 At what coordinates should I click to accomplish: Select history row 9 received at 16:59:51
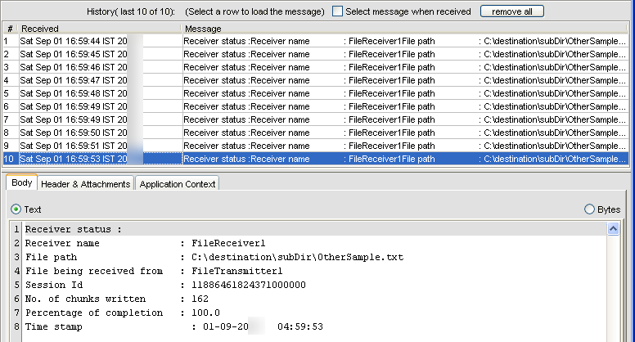pyautogui.click(x=316, y=146)
